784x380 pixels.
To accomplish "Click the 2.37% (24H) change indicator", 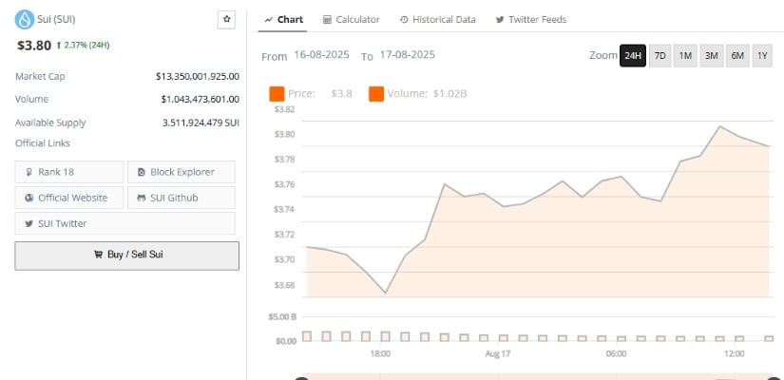I will (x=83, y=45).
